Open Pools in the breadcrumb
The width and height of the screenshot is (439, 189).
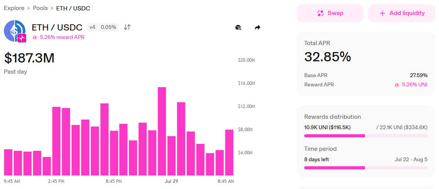pos(40,8)
